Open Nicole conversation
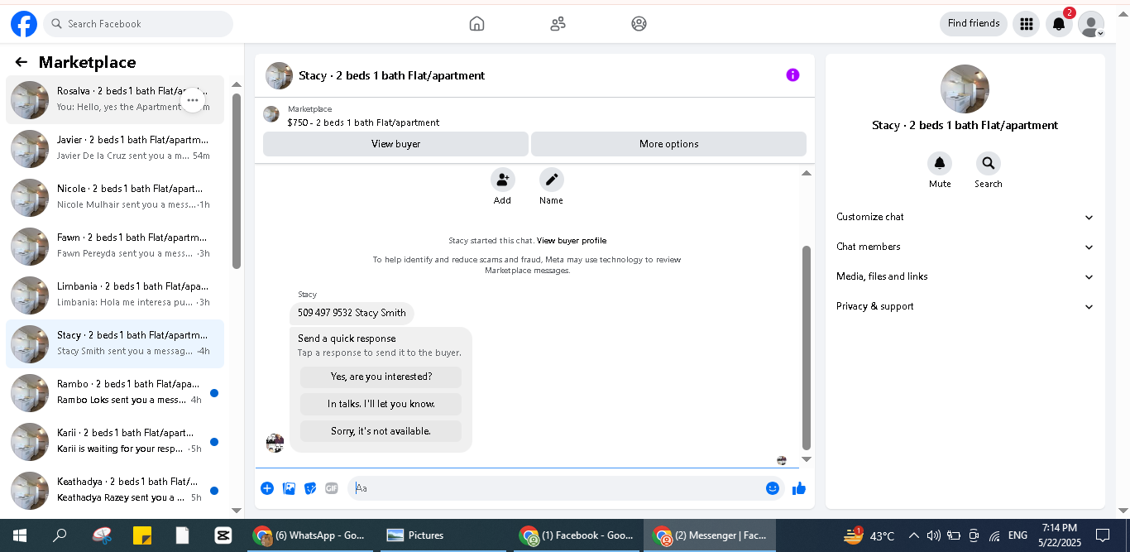1130x552 pixels. click(x=115, y=197)
